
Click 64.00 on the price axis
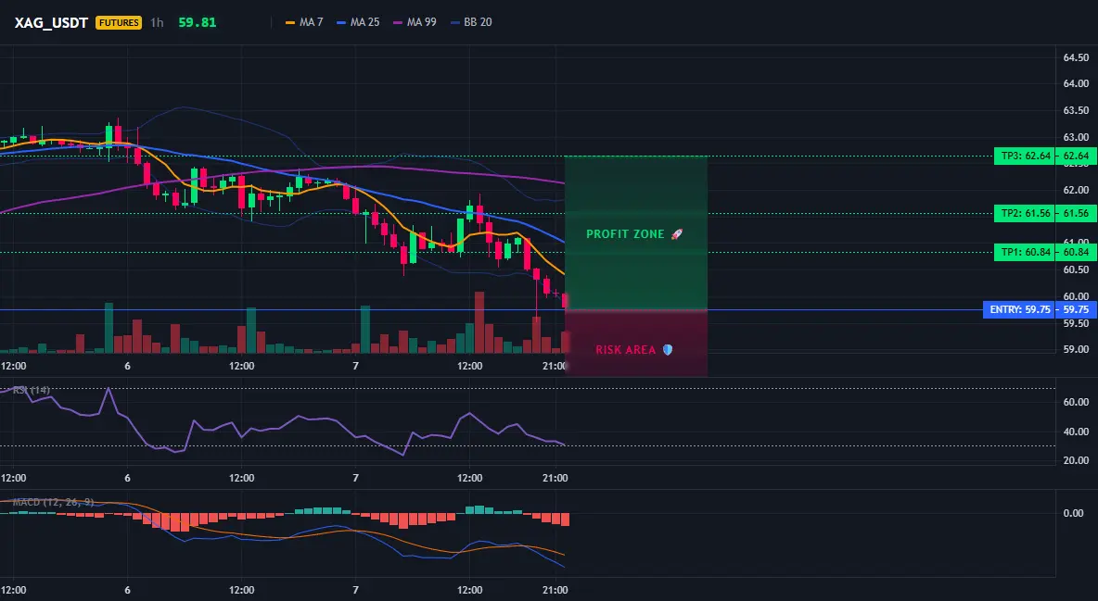coord(1077,84)
